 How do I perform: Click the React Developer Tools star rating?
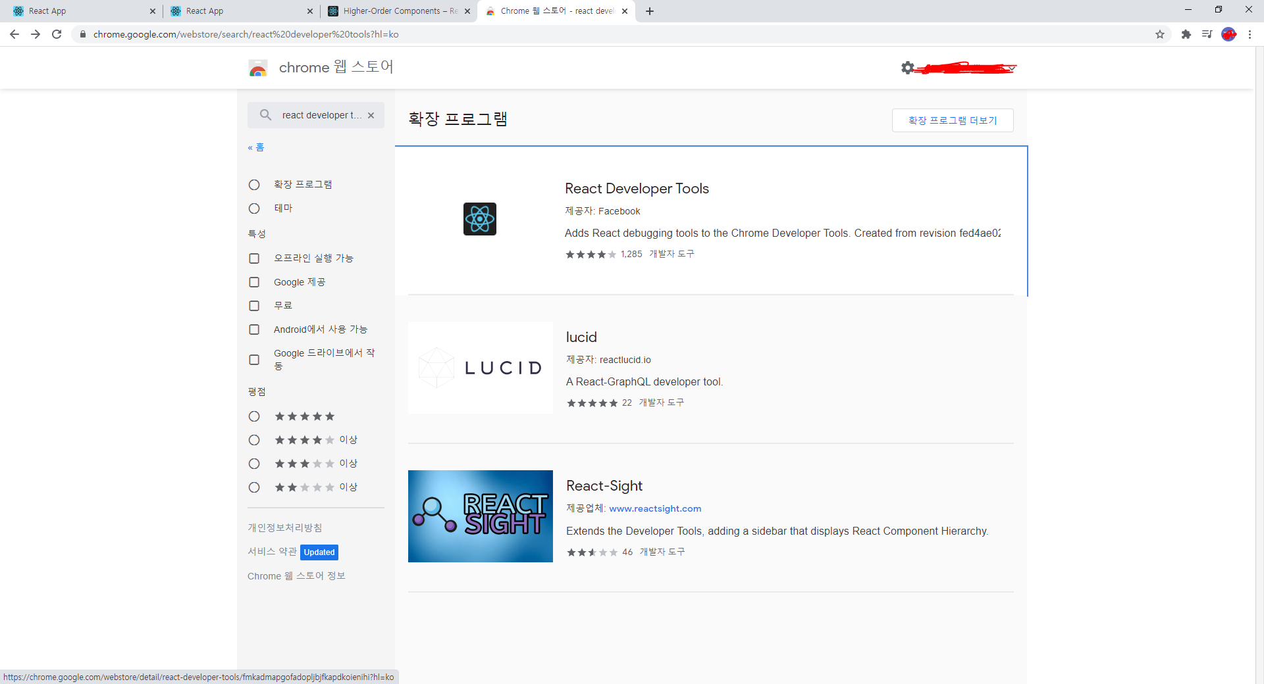click(x=591, y=255)
